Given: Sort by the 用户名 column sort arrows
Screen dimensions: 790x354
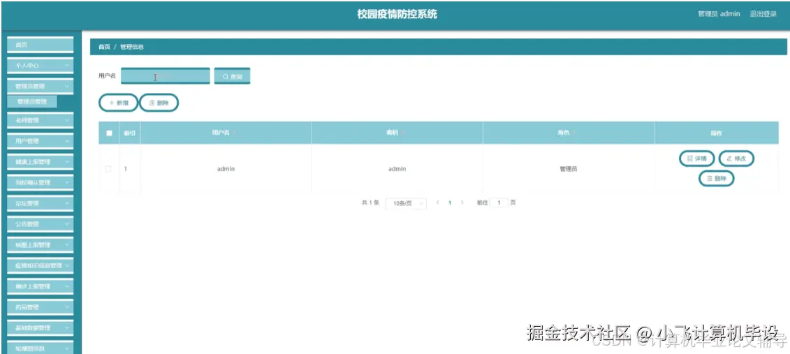Looking at the screenshot, I should [x=234, y=133].
